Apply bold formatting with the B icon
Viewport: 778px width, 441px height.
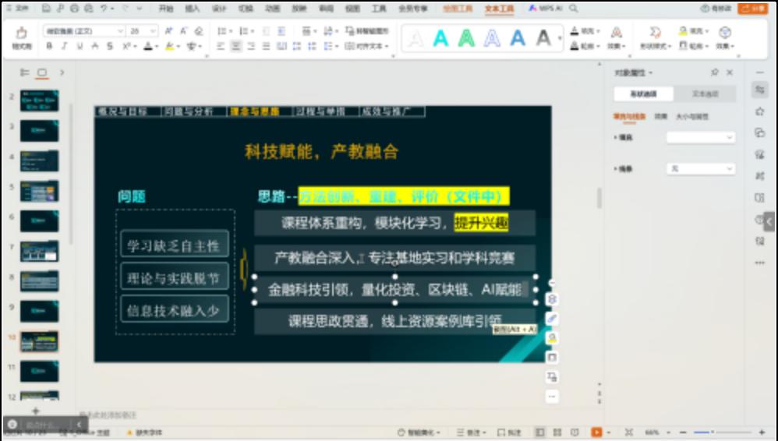pos(49,47)
